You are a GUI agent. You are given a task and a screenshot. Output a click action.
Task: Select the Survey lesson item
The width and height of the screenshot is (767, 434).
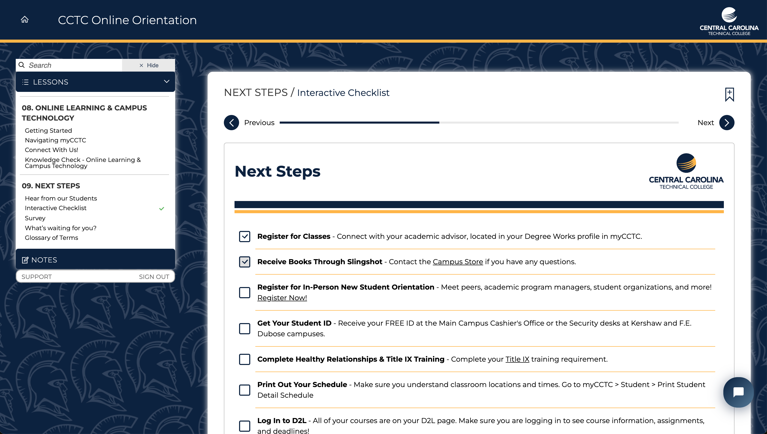pyautogui.click(x=35, y=218)
